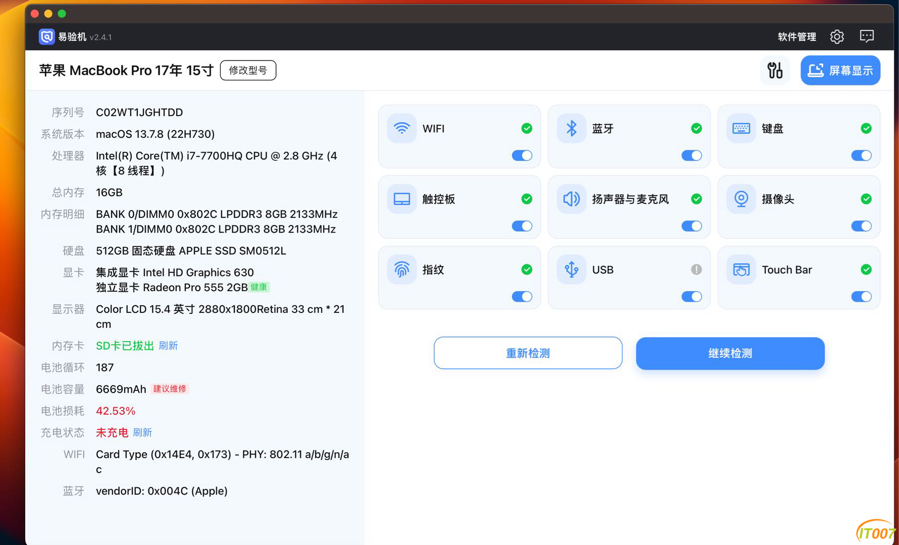Click the 重新检测 button
This screenshot has height=545, width=899.
[528, 353]
